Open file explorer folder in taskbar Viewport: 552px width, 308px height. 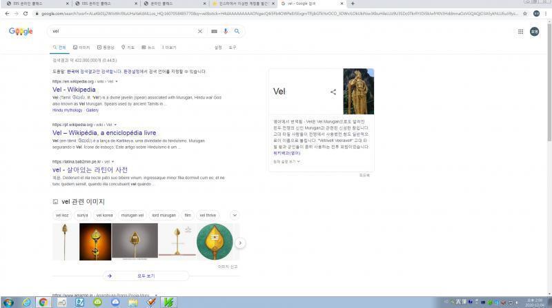tap(133, 302)
